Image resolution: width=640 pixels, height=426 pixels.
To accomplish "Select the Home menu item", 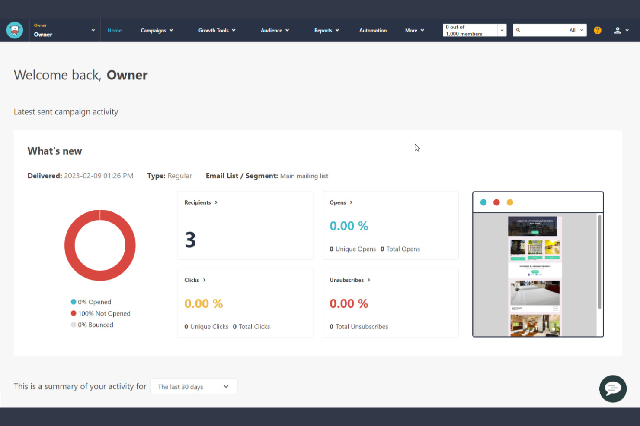I will pyautogui.click(x=115, y=30).
